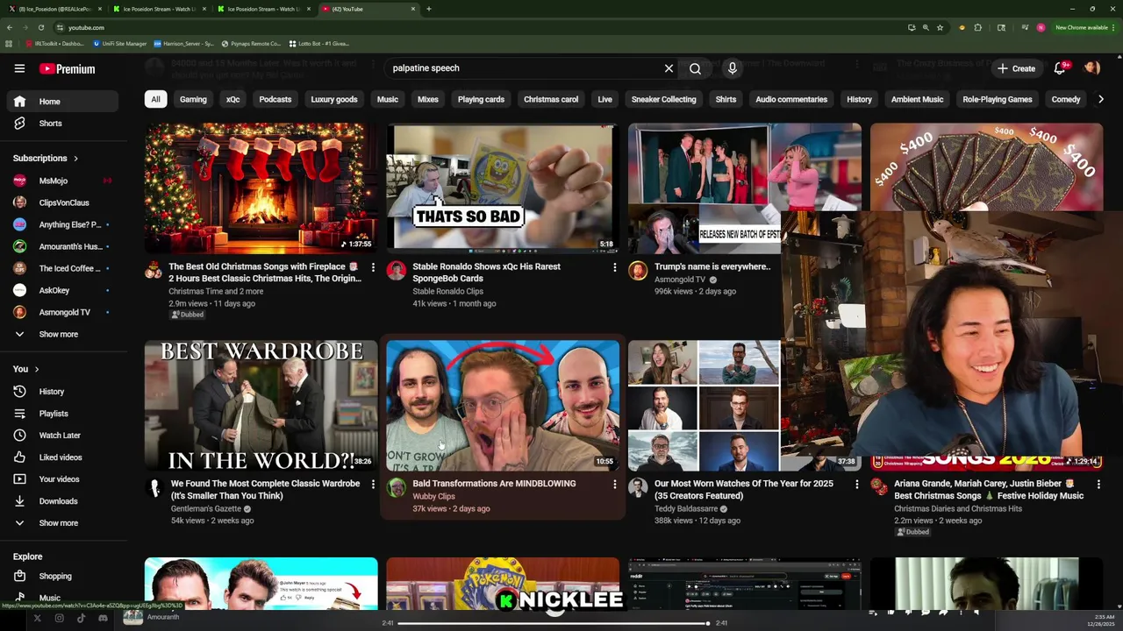Open more options for the Classic Wardrobe video
This screenshot has height=631, width=1123.
pos(372,485)
